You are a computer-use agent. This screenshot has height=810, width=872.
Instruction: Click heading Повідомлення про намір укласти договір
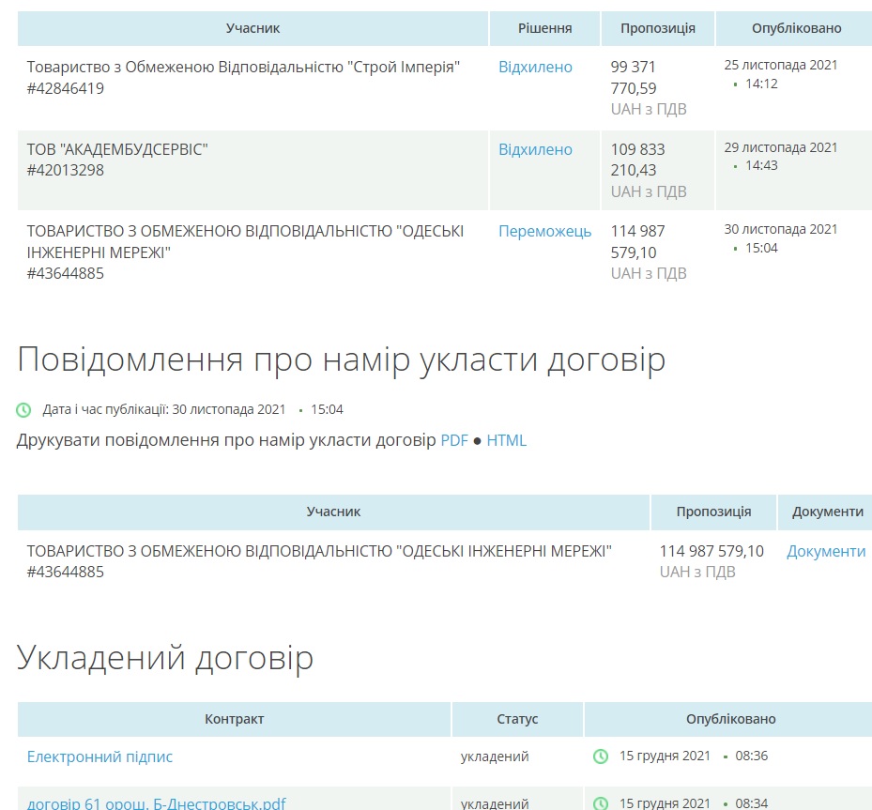pos(342,360)
